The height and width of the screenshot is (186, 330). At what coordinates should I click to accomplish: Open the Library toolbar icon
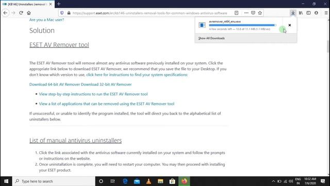click(x=301, y=13)
